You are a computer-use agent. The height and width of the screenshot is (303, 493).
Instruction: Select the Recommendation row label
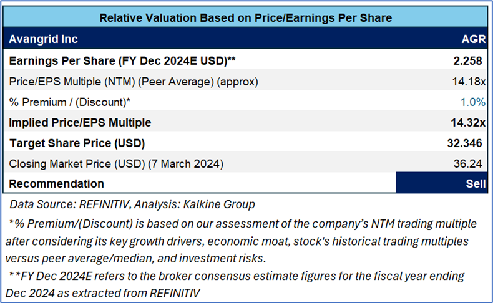57,184
